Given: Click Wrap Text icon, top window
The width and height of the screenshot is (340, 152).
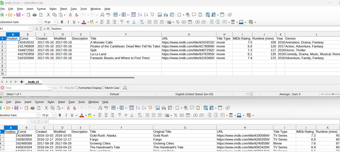Looking at the screenshot, I should point(142,22).
